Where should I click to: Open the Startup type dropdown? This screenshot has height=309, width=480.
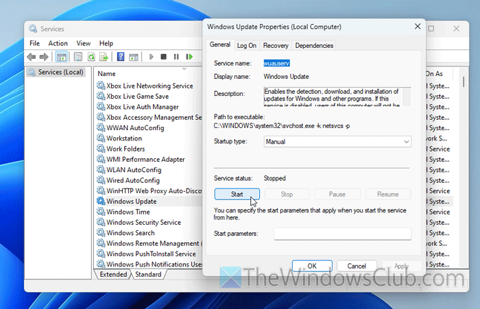337,142
